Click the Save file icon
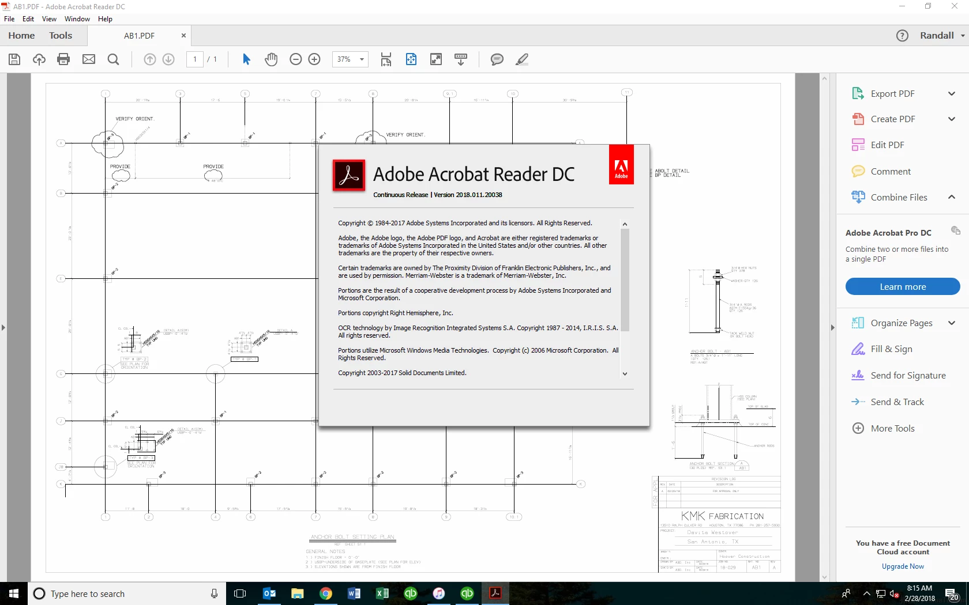 click(x=14, y=59)
